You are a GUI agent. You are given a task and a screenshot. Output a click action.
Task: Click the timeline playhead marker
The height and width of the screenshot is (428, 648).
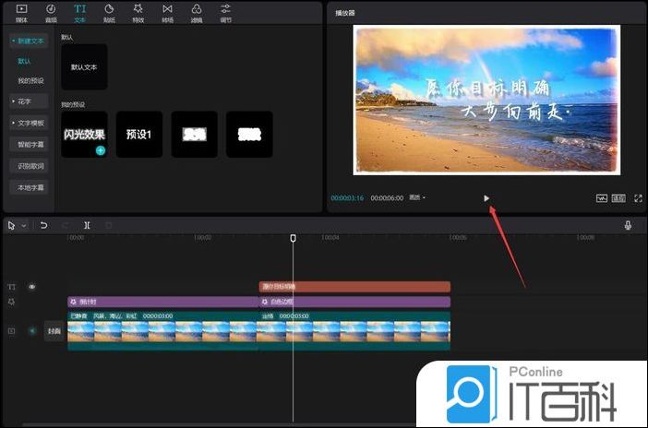pos(294,238)
